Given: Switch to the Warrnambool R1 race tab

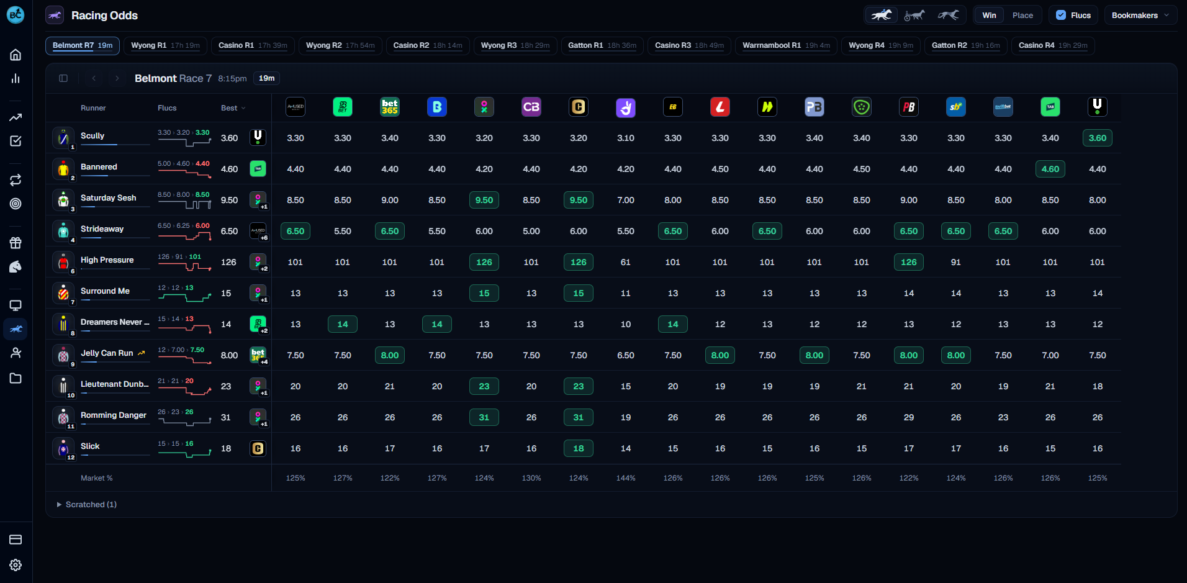Looking at the screenshot, I should click(786, 45).
